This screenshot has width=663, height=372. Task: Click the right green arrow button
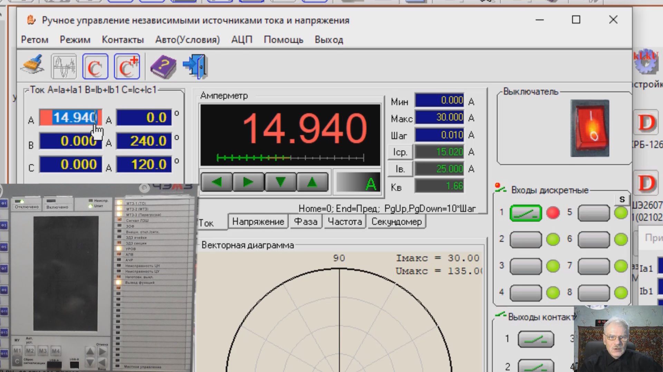pyautogui.click(x=248, y=182)
